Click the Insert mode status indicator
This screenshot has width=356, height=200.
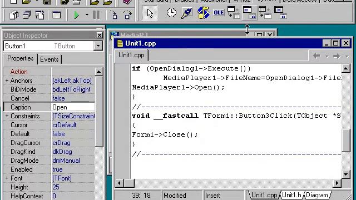212,196
